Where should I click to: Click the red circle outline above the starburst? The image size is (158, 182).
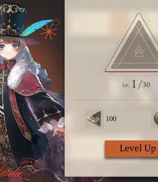pos(56,23)
